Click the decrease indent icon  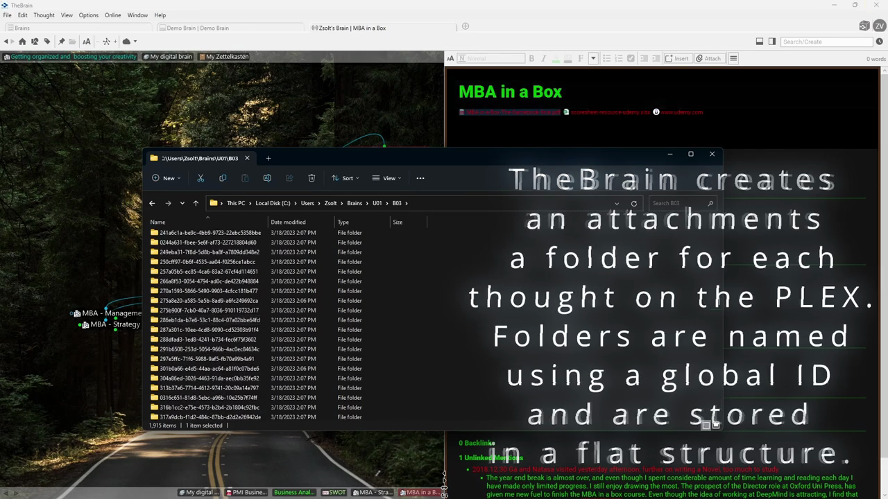tap(644, 58)
